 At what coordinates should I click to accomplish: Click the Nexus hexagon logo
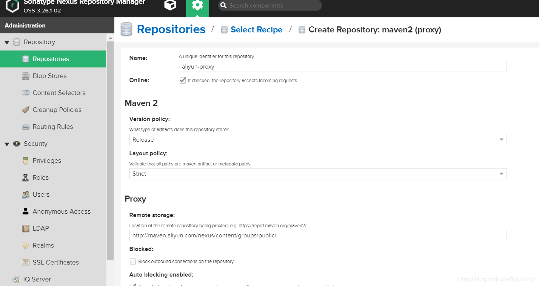12,5
